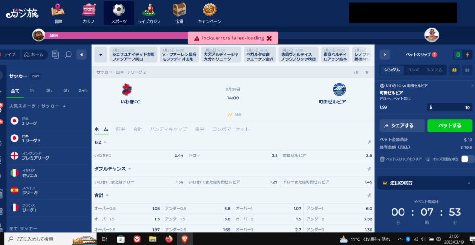Collapse the 1x2 market header
This screenshot has width=475, height=245.
click(105, 142)
